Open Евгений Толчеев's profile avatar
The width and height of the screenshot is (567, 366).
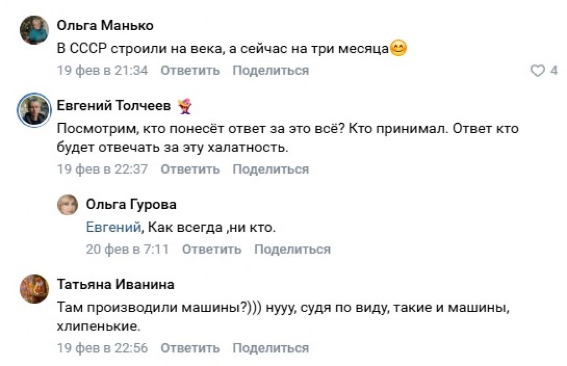tap(34, 111)
